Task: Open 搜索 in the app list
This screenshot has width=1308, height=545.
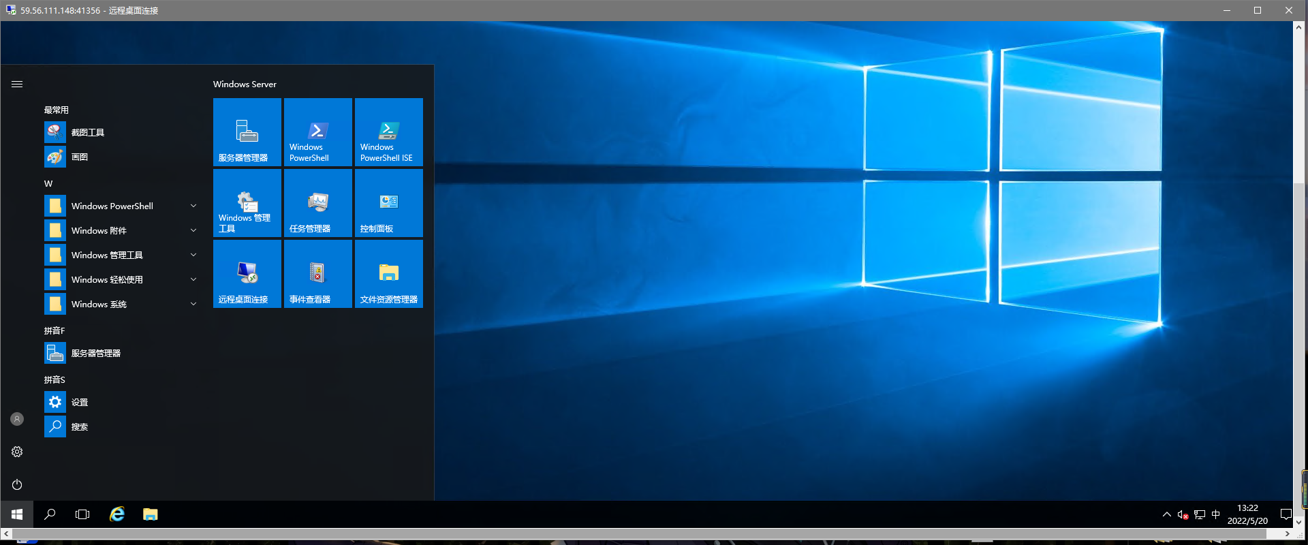Action: click(123, 426)
